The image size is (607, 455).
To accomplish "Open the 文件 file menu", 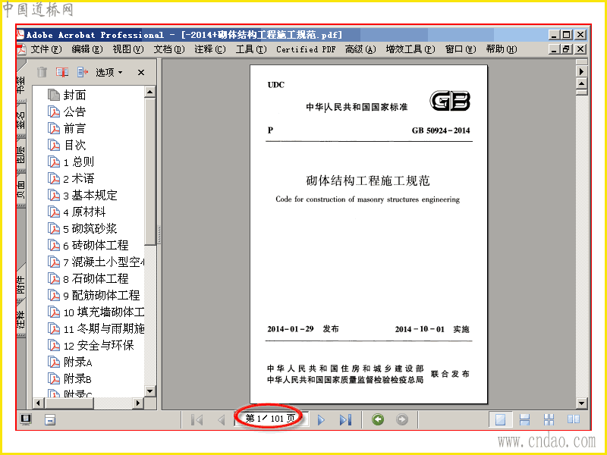I will pyautogui.click(x=46, y=49).
